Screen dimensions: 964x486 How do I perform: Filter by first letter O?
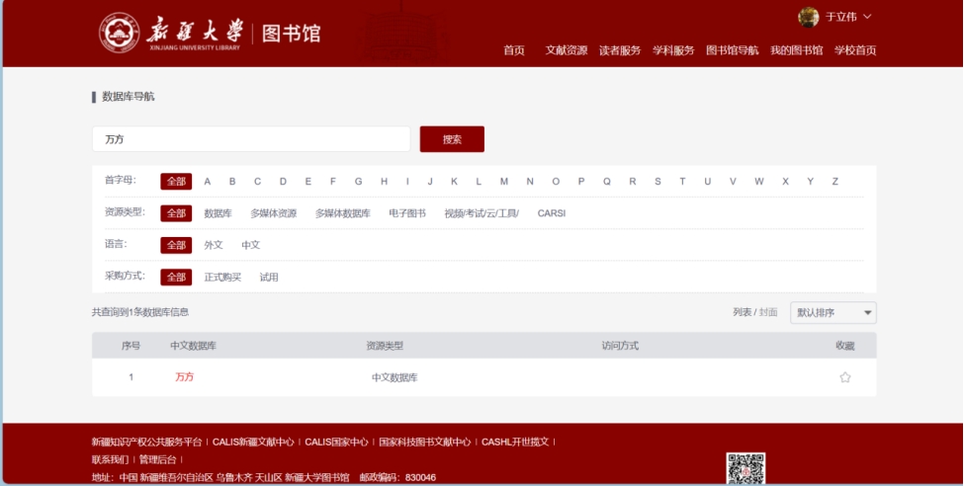point(556,181)
